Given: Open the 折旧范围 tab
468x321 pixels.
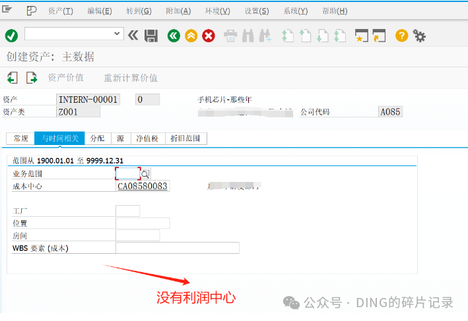Looking at the screenshot, I should point(185,138).
